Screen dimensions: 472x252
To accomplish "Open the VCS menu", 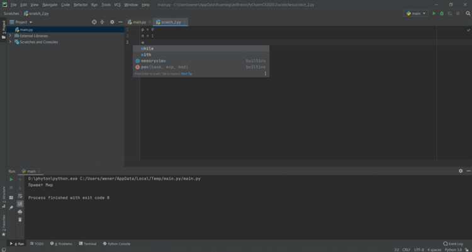I will (x=117, y=5).
